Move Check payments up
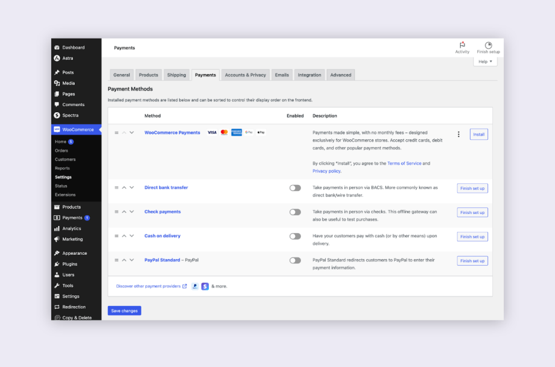 coord(124,212)
